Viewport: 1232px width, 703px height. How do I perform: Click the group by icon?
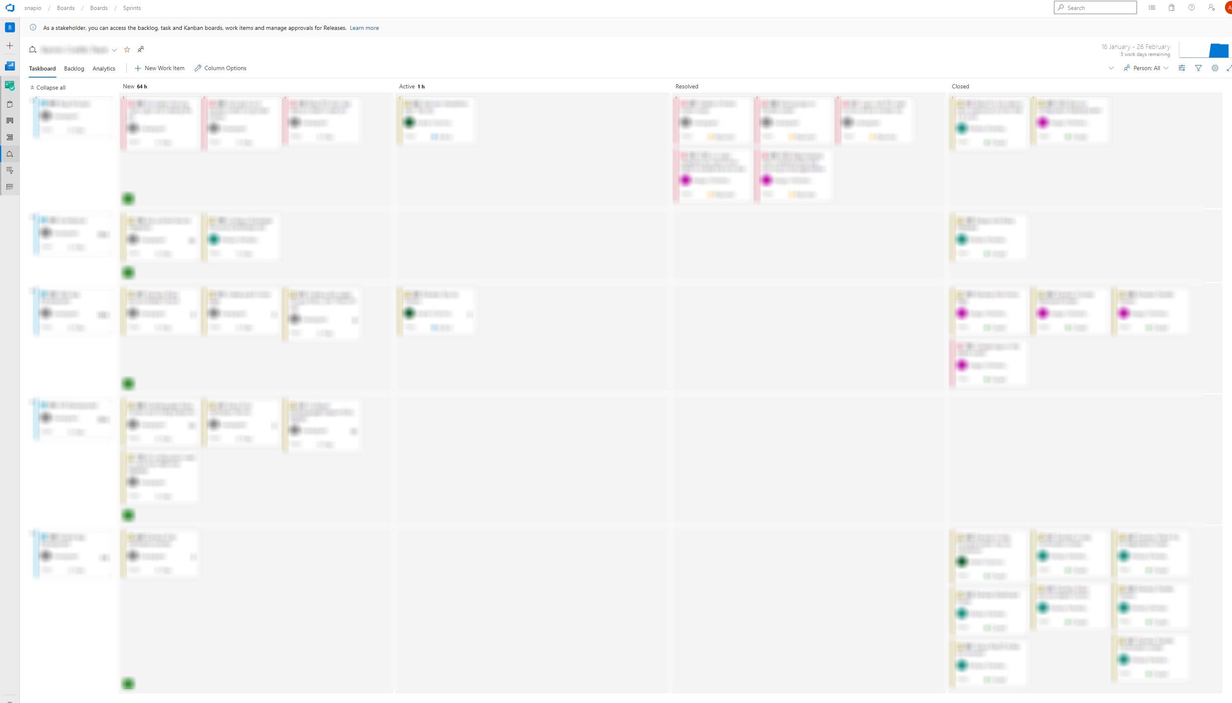[1182, 68]
